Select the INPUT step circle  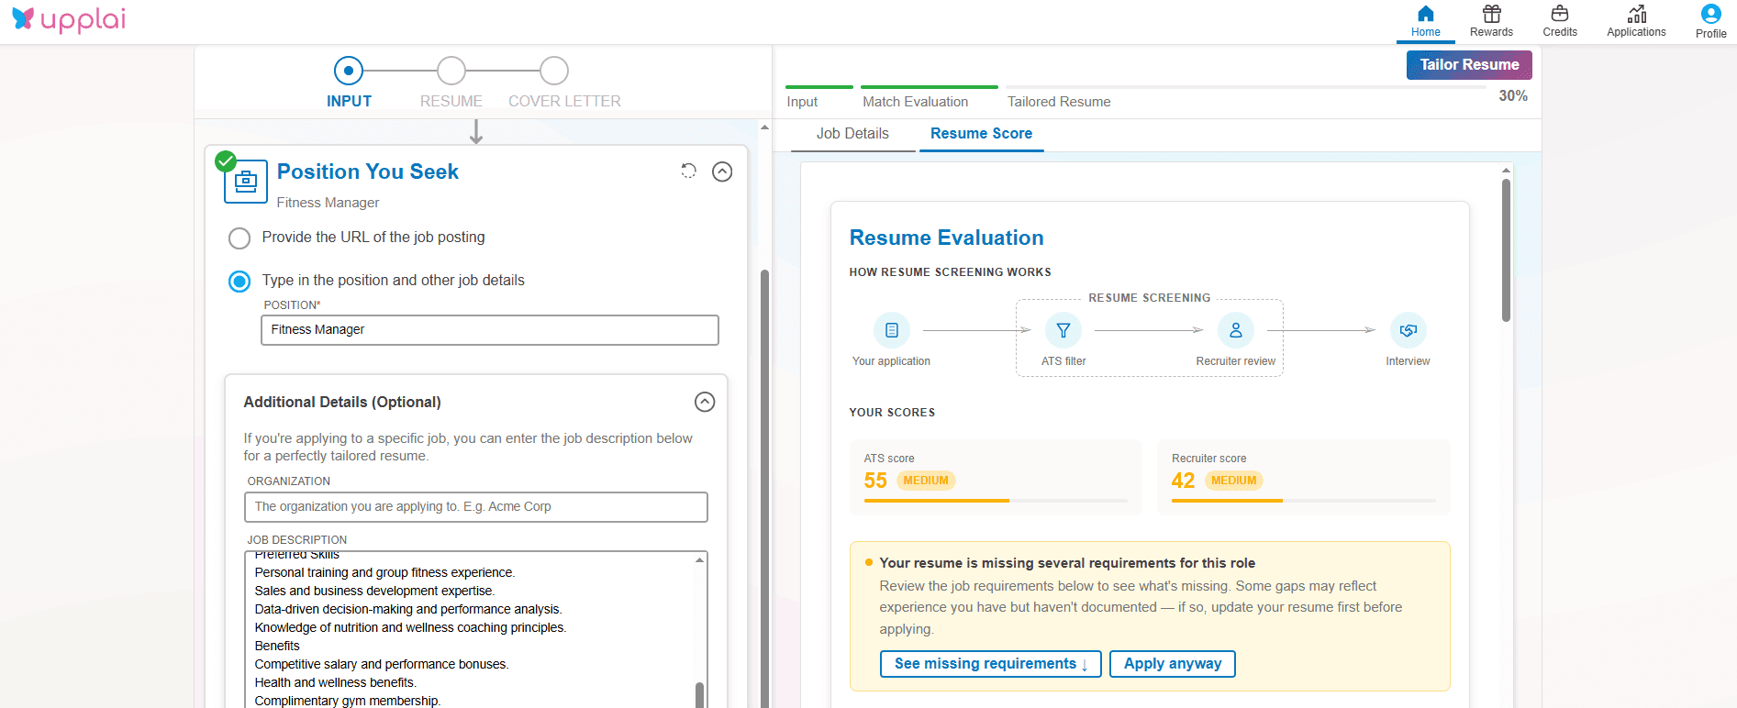coord(349,71)
